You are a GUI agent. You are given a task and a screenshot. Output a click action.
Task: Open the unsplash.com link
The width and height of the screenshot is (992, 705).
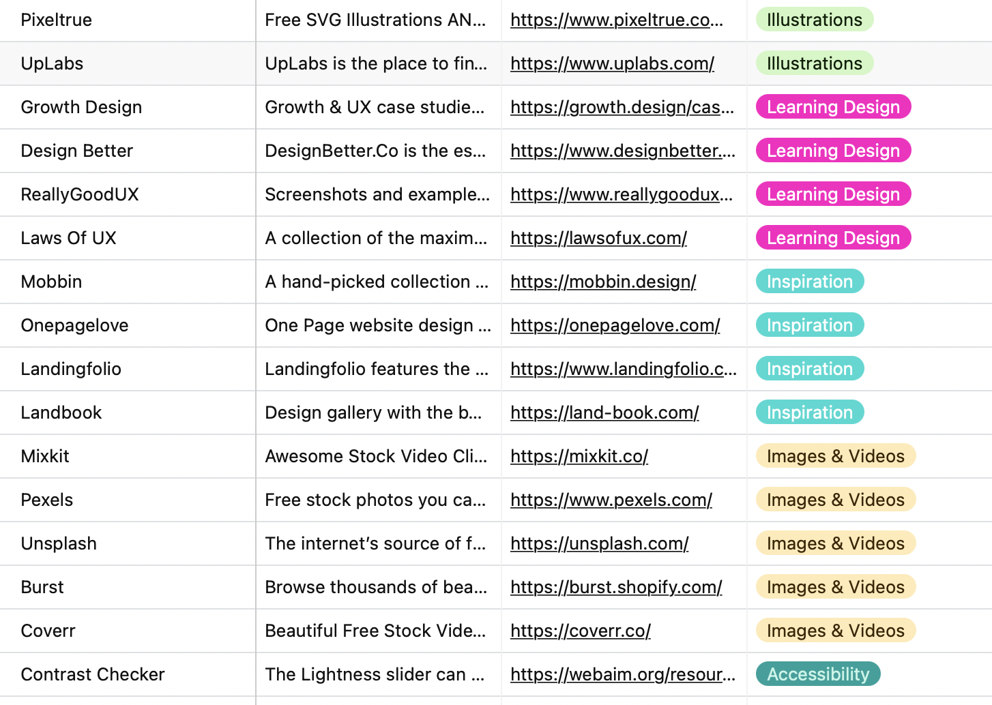coord(599,543)
